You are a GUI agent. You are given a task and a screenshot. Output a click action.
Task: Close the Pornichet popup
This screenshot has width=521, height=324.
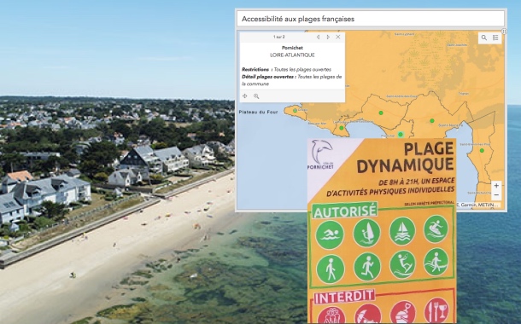(x=338, y=38)
